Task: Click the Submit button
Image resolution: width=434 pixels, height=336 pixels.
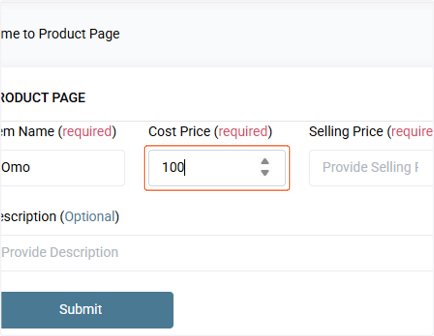Action: click(x=87, y=310)
